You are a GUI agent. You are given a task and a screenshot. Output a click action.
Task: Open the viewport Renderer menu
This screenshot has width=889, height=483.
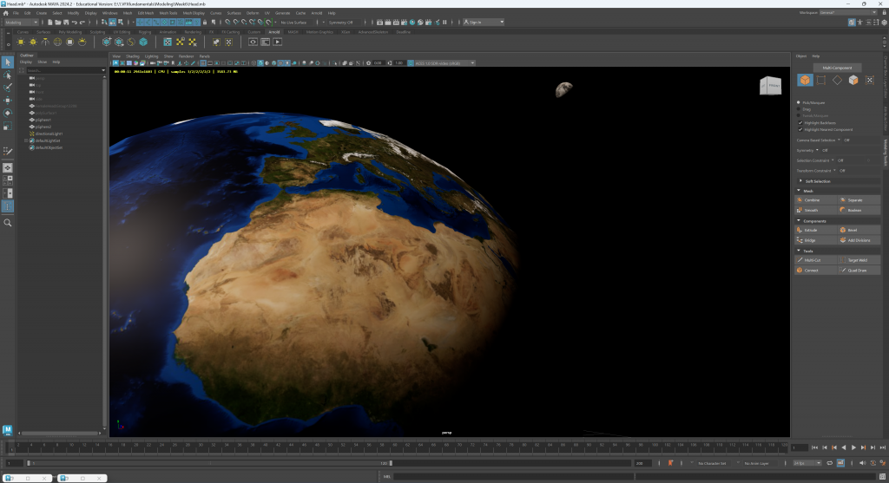(x=186, y=56)
